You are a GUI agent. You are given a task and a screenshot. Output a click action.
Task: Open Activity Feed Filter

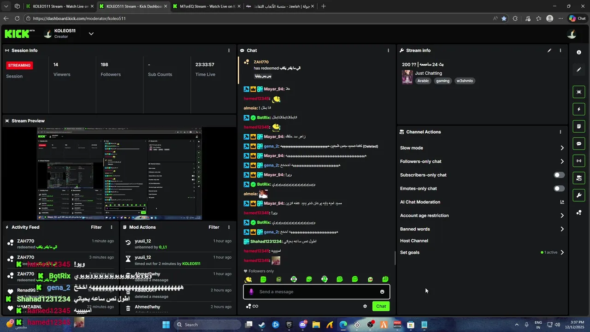[96, 227]
